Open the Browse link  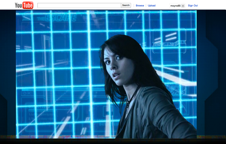[140, 6]
